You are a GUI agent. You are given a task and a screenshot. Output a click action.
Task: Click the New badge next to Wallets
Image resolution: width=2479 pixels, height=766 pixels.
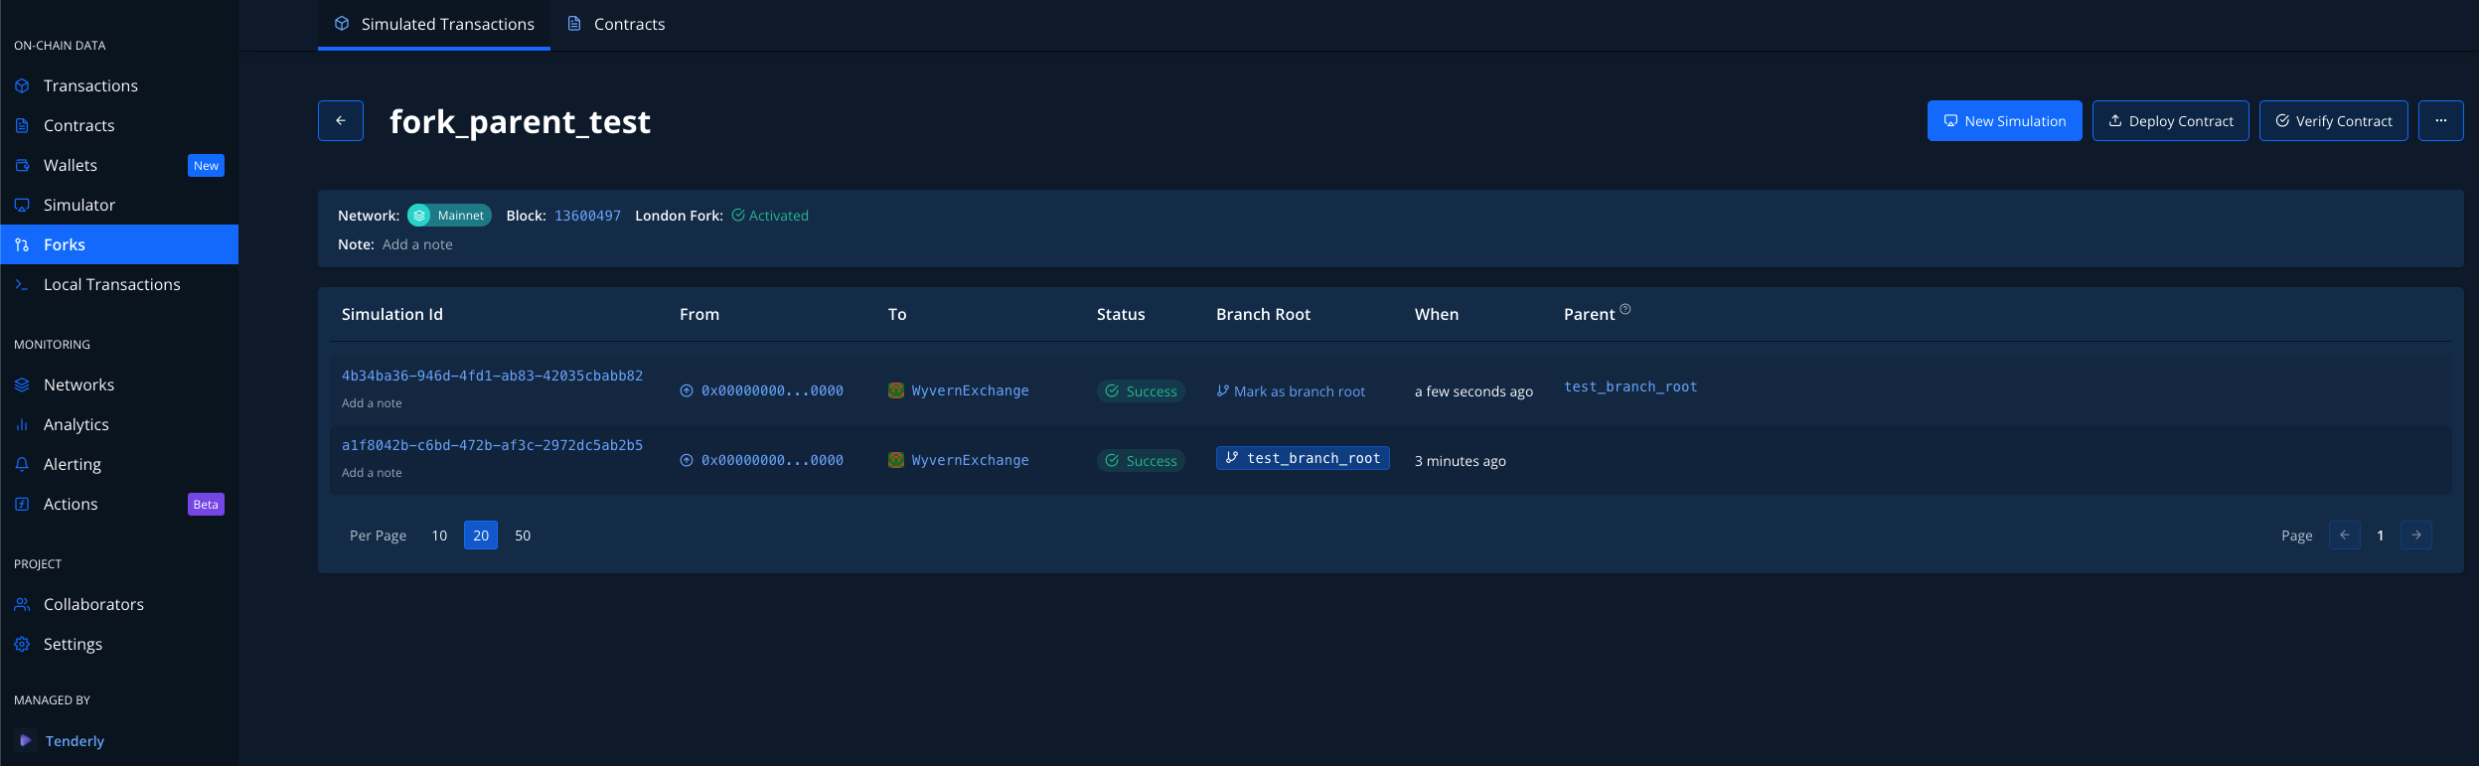(x=206, y=166)
